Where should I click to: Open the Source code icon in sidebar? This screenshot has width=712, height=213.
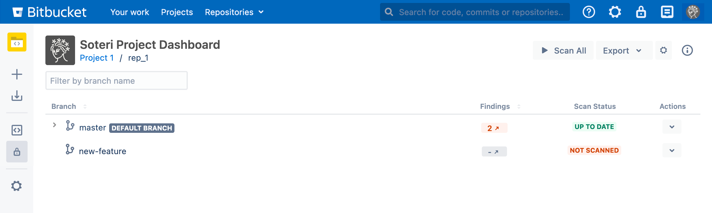(17, 130)
